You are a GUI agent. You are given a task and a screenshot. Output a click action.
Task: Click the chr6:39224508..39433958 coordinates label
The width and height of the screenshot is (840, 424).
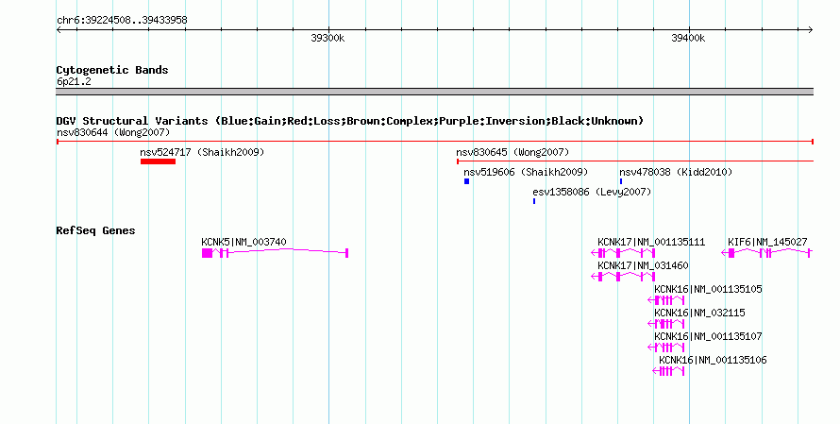point(122,20)
